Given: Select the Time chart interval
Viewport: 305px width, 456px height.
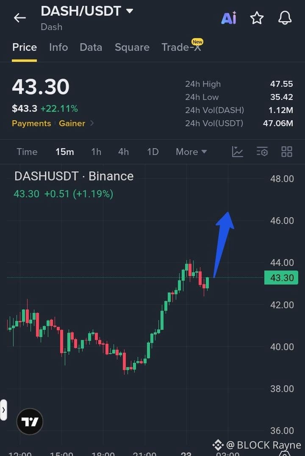Looking at the screenshot, I should 27,152.
